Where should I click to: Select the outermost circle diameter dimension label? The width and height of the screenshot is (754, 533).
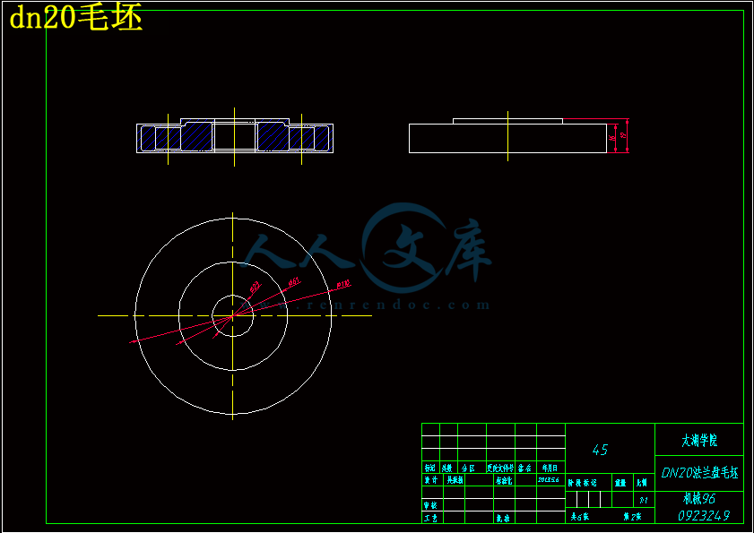point(343,285)
